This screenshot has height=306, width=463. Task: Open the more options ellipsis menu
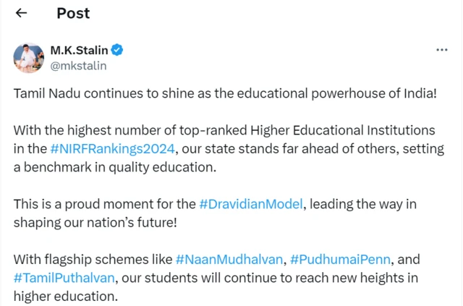click(441, 50)
